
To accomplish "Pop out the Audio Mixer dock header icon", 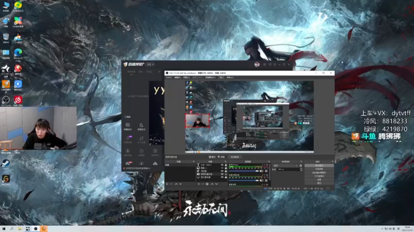I will click(x=269, y=161).
